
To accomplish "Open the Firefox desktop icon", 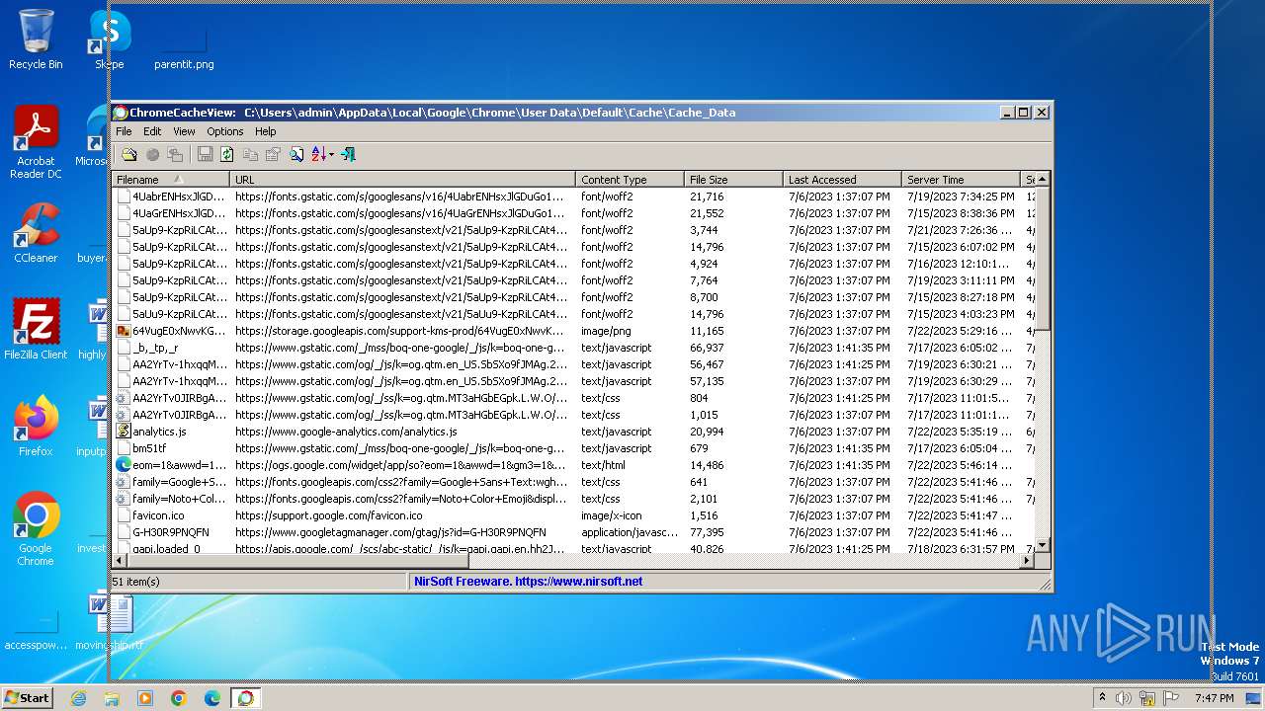I will (x=36, y=427).
